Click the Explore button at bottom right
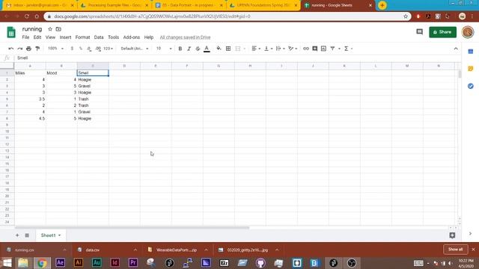 tap(452, 235)
